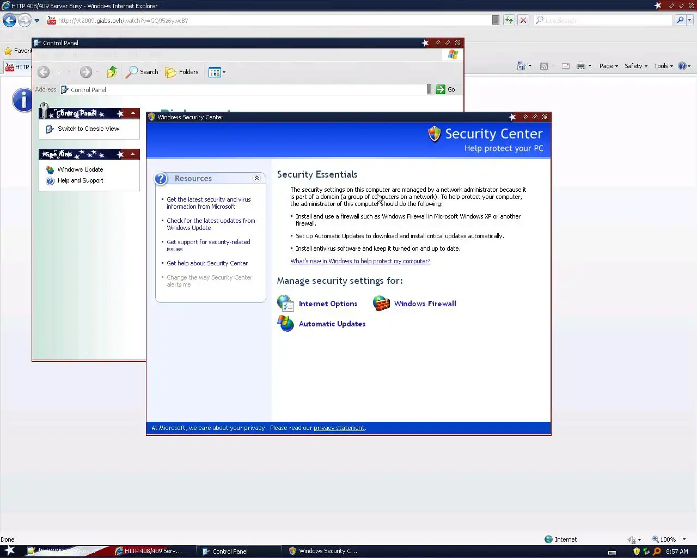Screen dimensions: 697x558
Task: Collapse the See Also pane
Action: click(x=133, y=154)
